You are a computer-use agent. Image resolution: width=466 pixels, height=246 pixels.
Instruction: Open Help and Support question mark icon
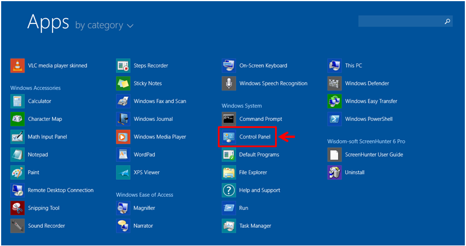click(229, 190)
